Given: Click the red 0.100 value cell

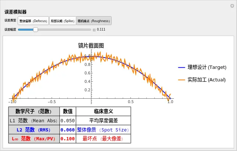Looking at the screenshot, I should [67, 139].
